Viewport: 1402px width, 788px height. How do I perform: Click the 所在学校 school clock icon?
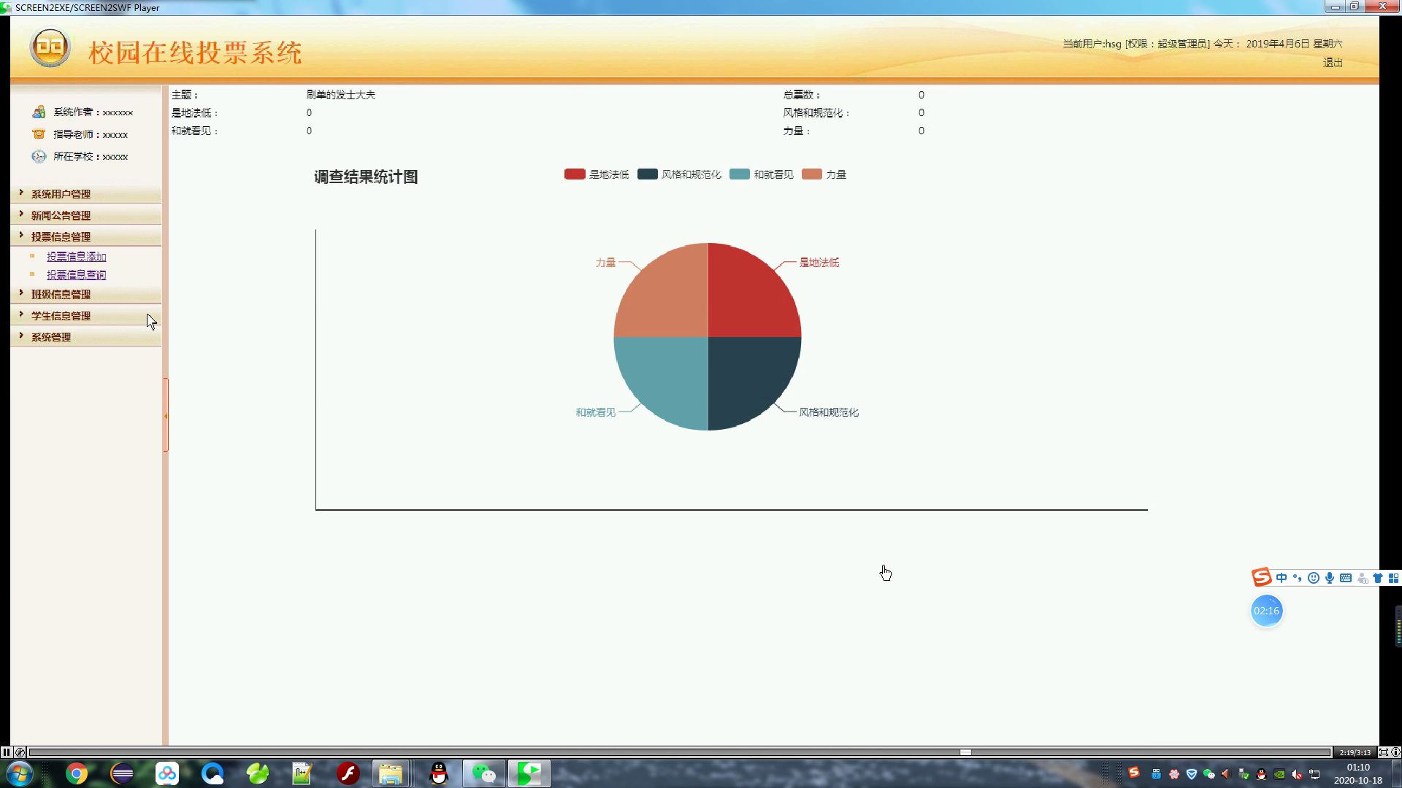pyautogui.click(x=39, y=156)
